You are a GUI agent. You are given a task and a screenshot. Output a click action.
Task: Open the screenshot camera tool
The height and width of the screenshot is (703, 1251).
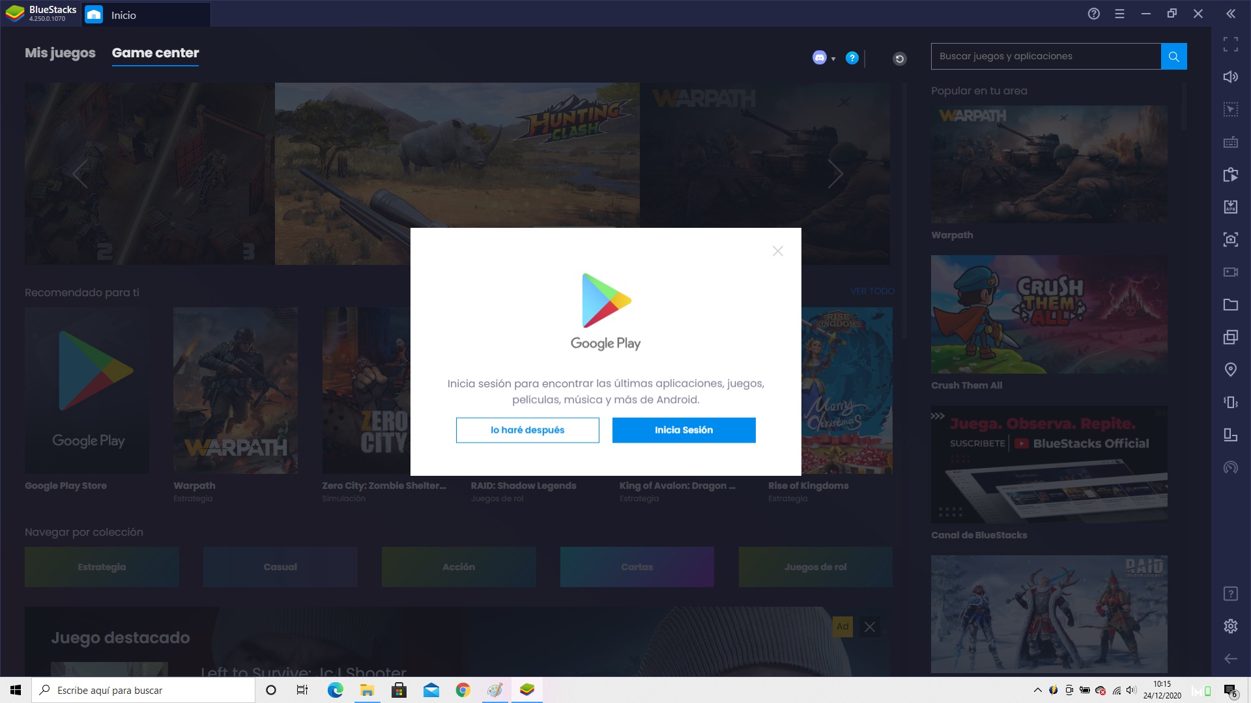pos(1230,240)
